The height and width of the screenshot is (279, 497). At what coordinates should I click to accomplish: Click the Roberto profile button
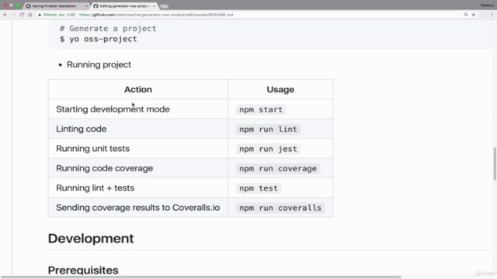click(x=487, y=5)
